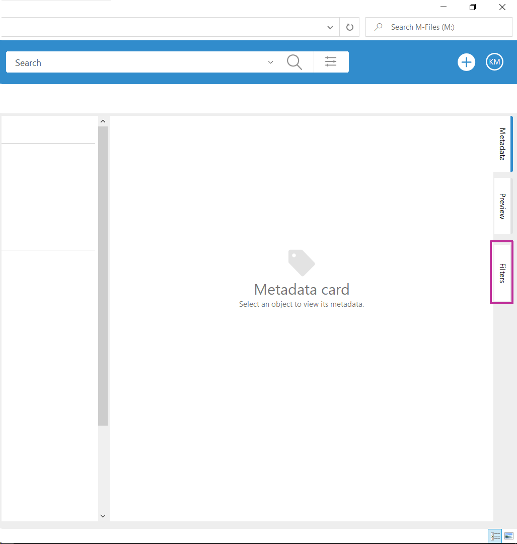This screenshot has width=517, height=544.
Task: Switch to the Preview tab
Action: pyautogui.click(x=502, y=206)
